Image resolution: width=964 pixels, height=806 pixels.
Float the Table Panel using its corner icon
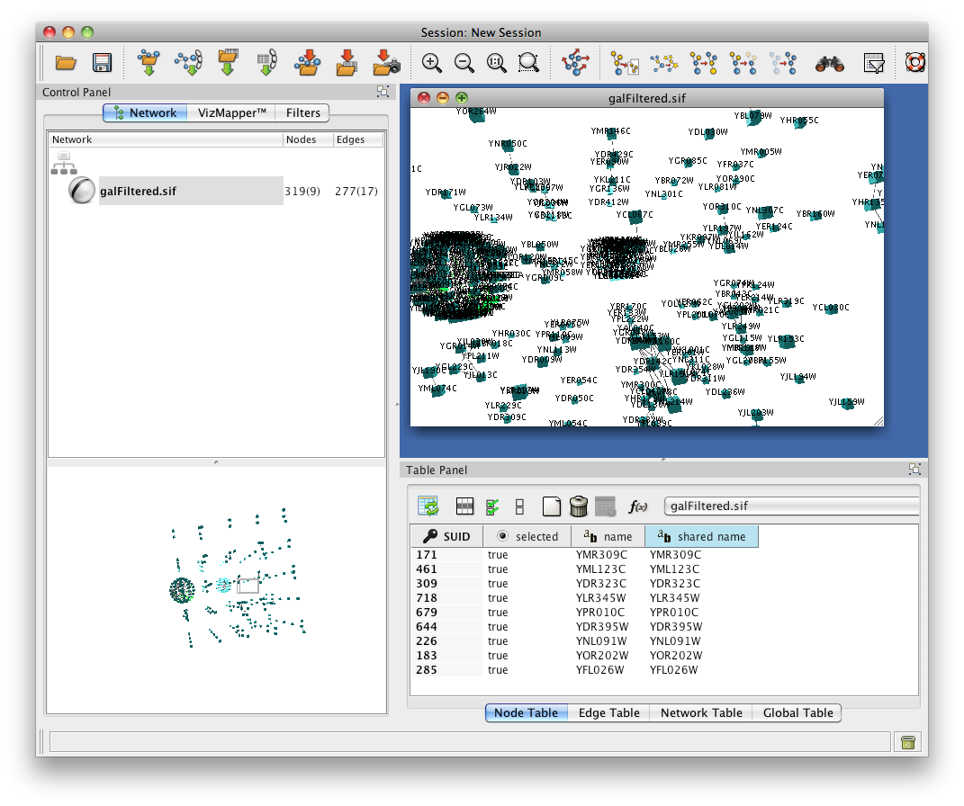point(914,470)
